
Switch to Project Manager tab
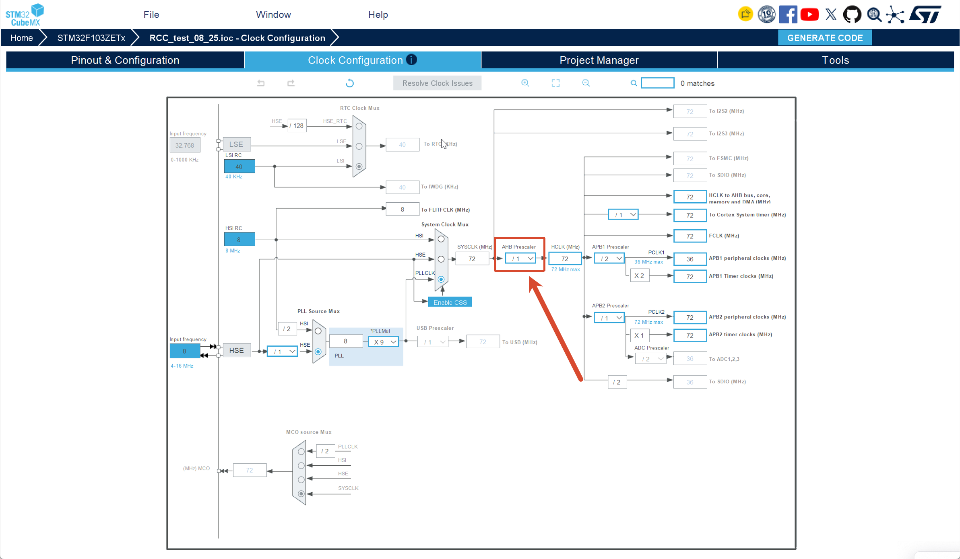tap(599, 60)
